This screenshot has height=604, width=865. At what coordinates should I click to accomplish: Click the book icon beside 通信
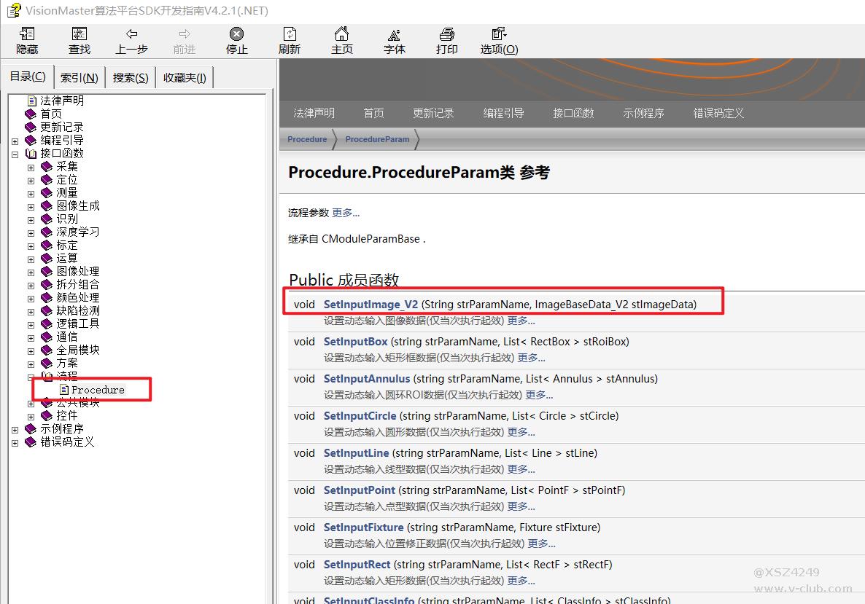47,337
